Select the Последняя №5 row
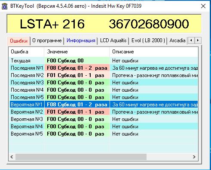The width and height of the screenshot is (211, 170). coord(103,97)
